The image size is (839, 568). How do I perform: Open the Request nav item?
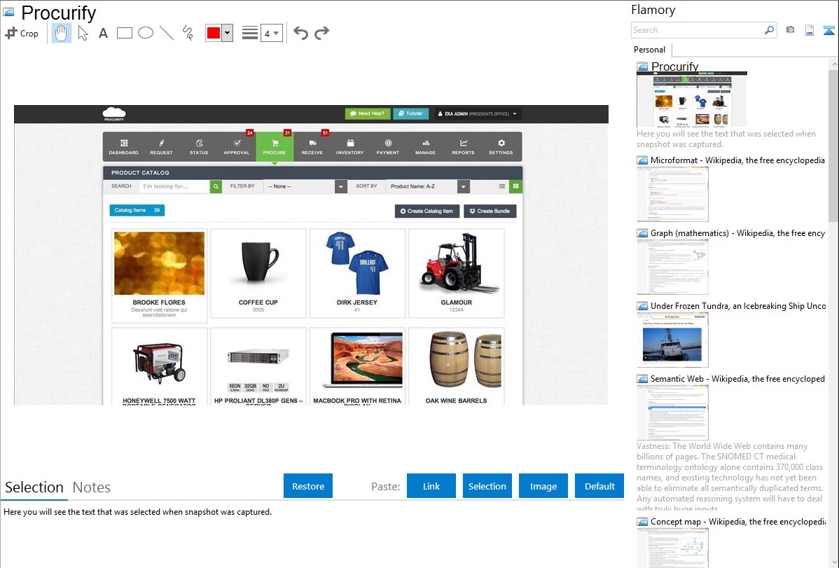coord(161,146)
